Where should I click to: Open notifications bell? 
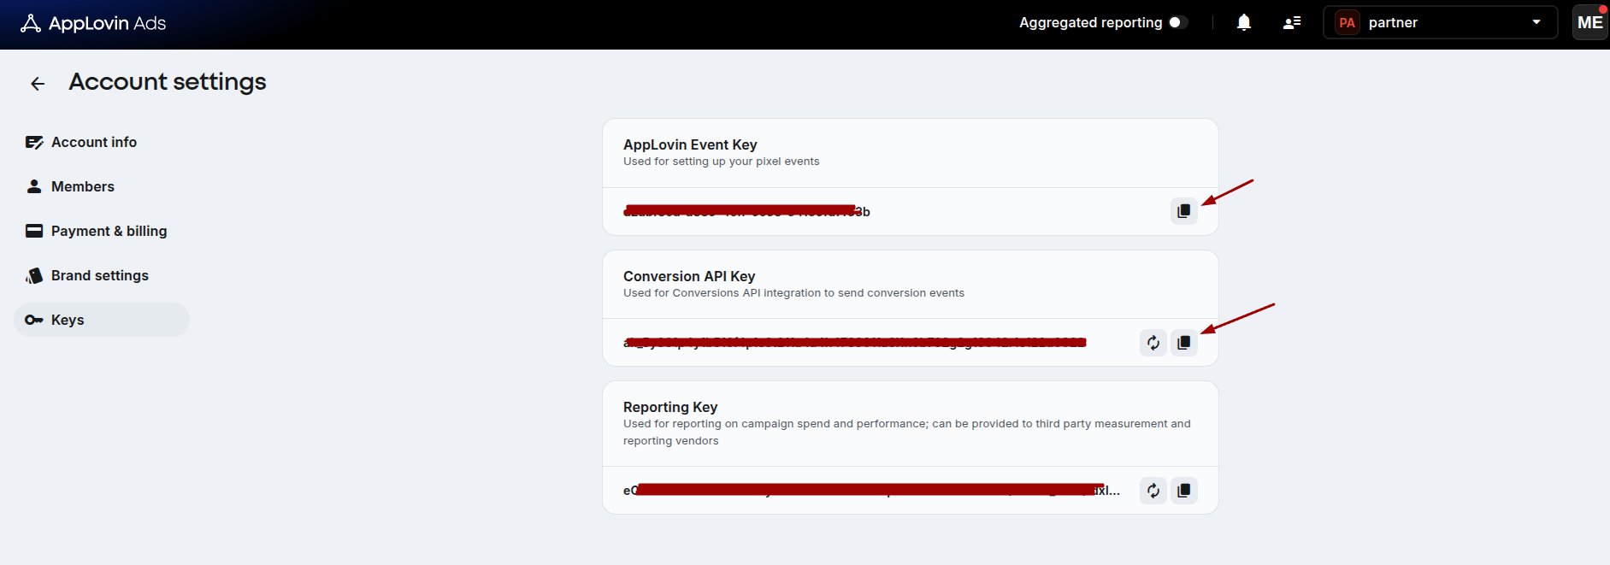tap(1244, 22)
